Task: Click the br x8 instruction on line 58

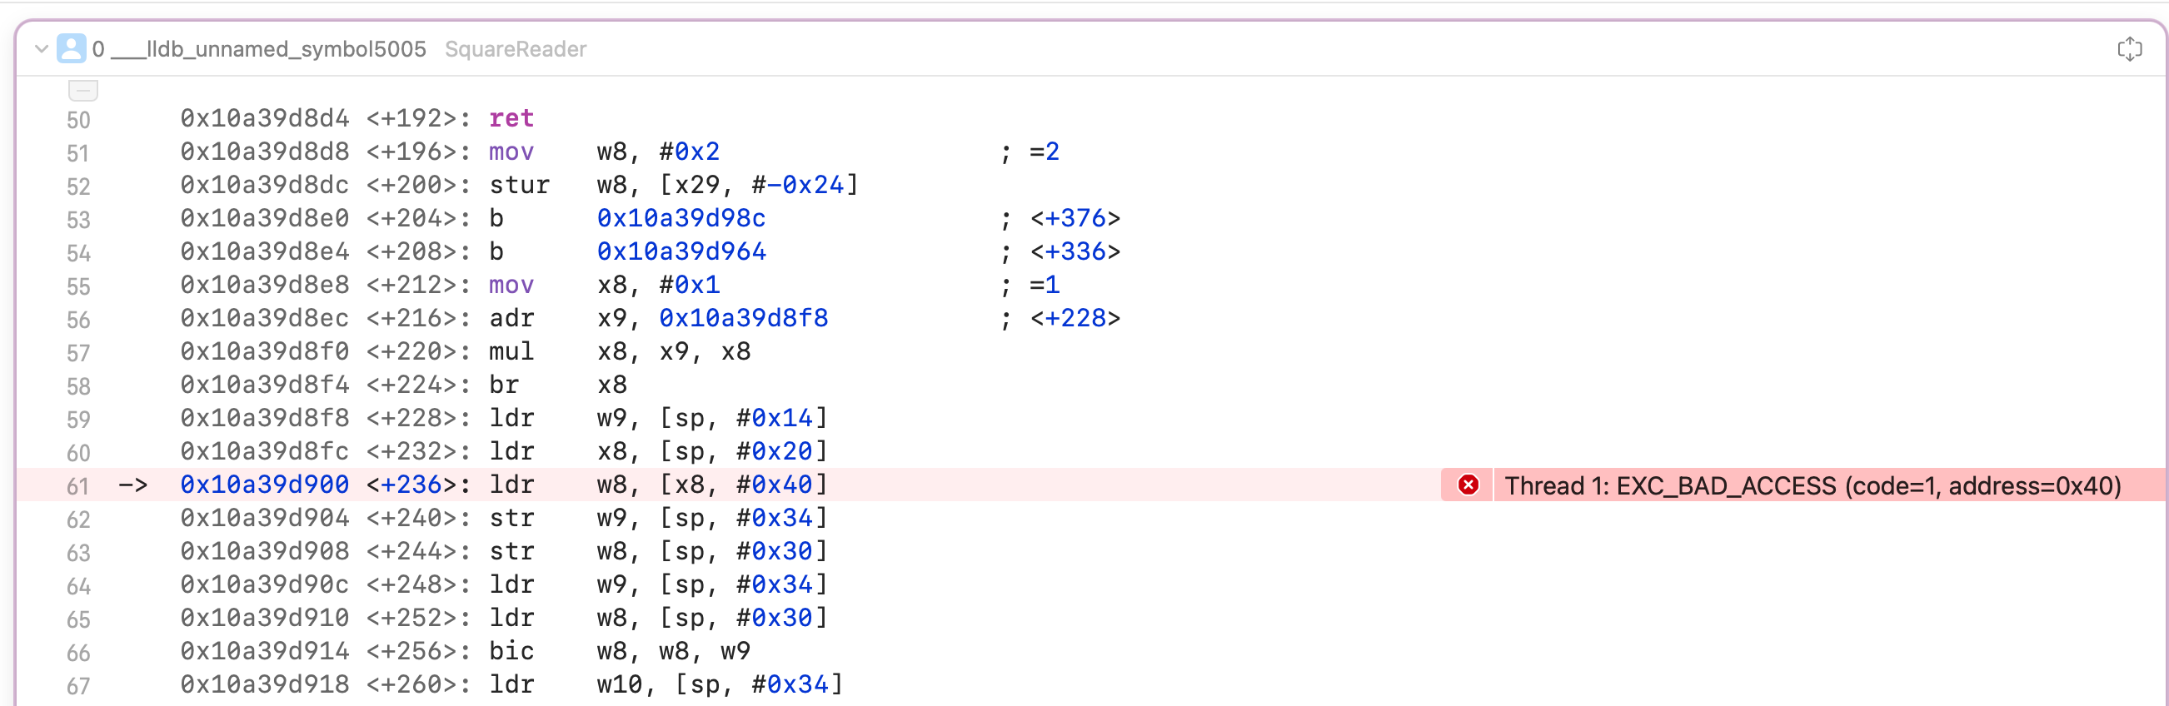Action: tap(557, 385)
